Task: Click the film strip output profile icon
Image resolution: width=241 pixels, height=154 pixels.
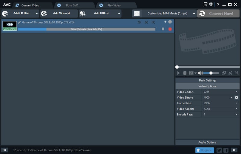Action: pos(137,14)
